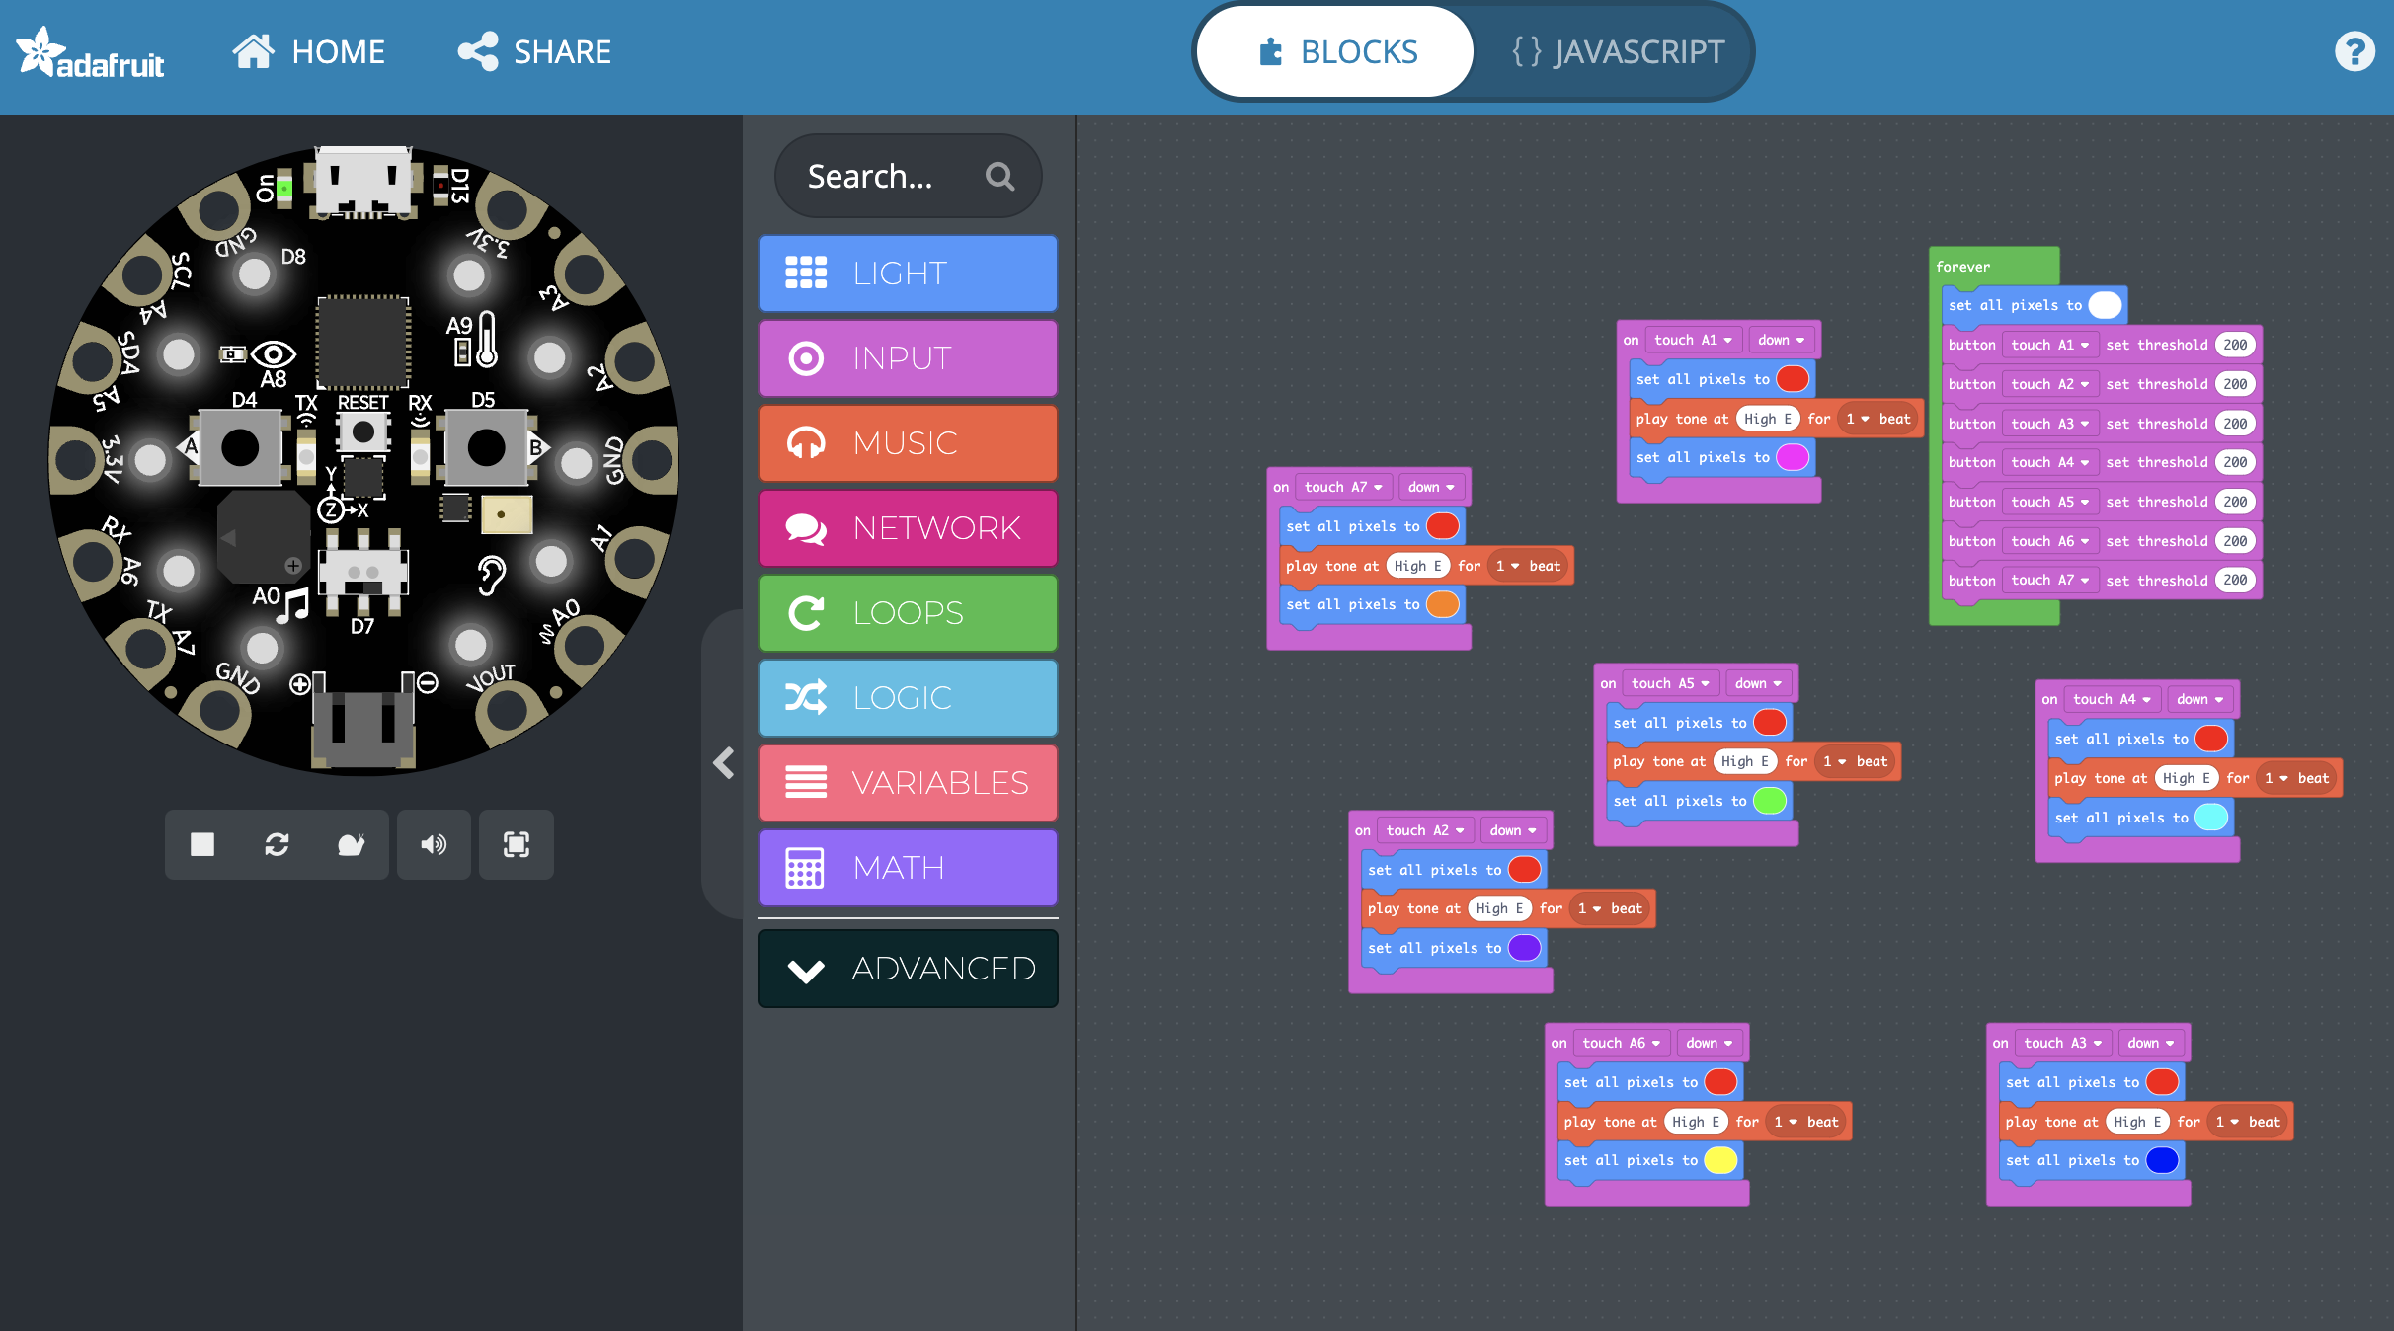Screen dimensions: 2394x1331
Task: Open the MUSIC blocks category
Action: 909,443
